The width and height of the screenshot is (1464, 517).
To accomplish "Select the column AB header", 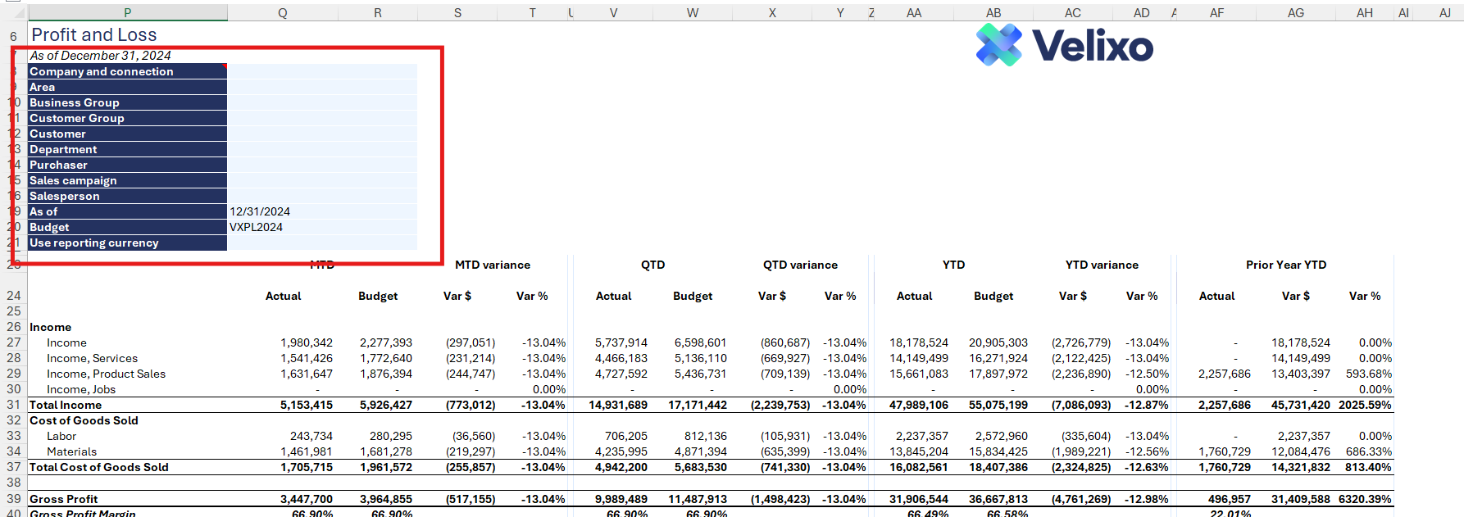I will point(993,12).
